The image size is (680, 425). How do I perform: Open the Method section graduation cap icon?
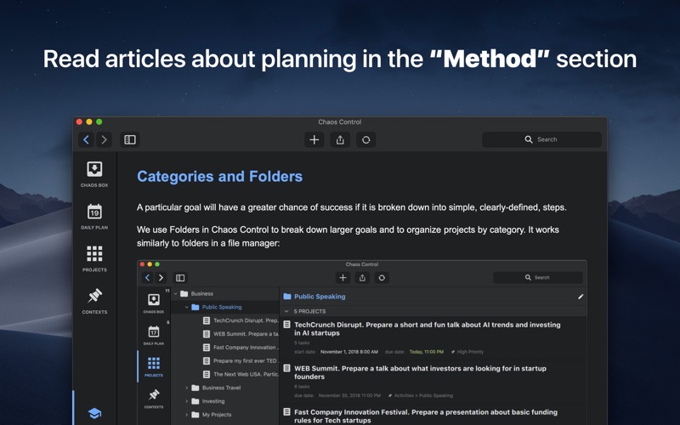[x=94, y=413]
